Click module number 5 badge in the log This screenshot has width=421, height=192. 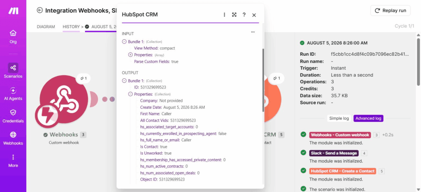tap(382, 171)
